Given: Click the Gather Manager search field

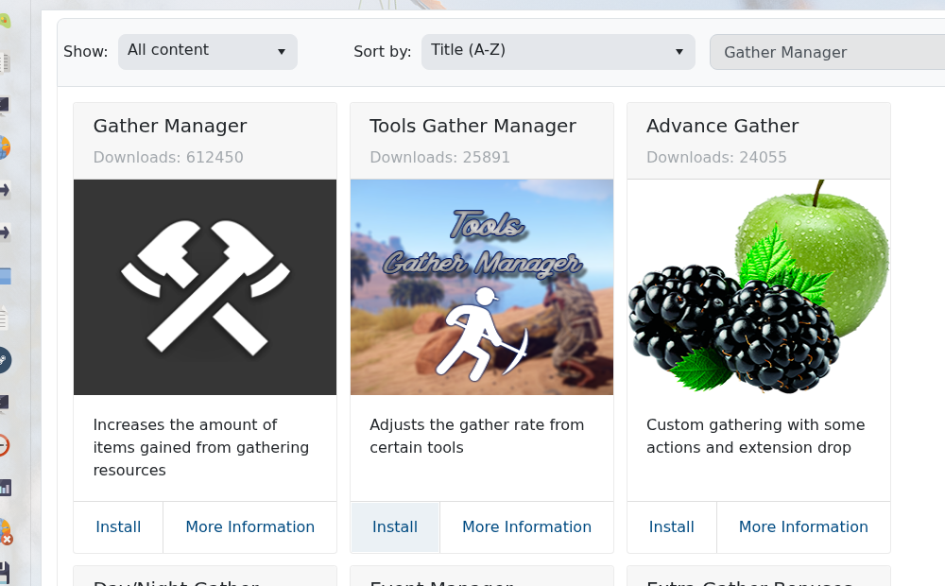Looking at the screenshot, I should 828,52.
